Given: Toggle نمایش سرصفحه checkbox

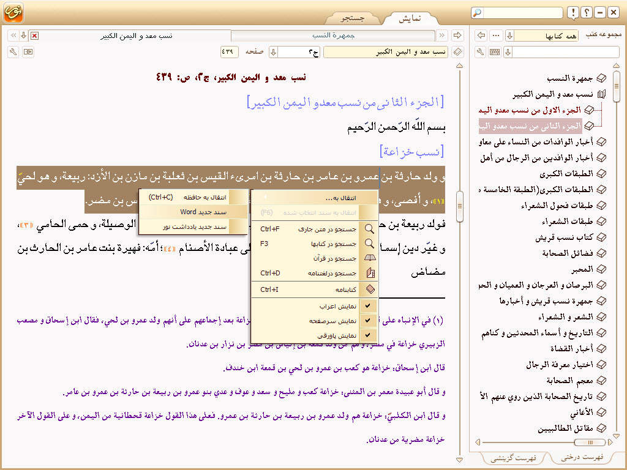Looking at the screenshot, I should point(367,320).
